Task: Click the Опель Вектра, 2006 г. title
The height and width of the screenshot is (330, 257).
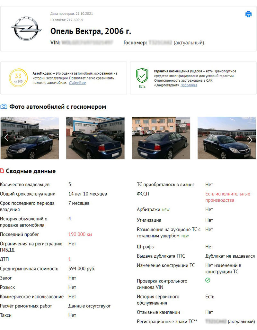Action: pyautogui.click(x=91, y=31)
